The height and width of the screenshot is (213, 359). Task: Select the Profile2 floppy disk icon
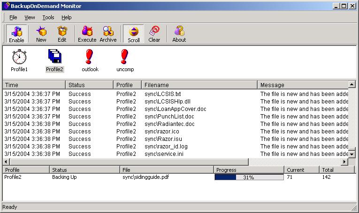[54, 56]
